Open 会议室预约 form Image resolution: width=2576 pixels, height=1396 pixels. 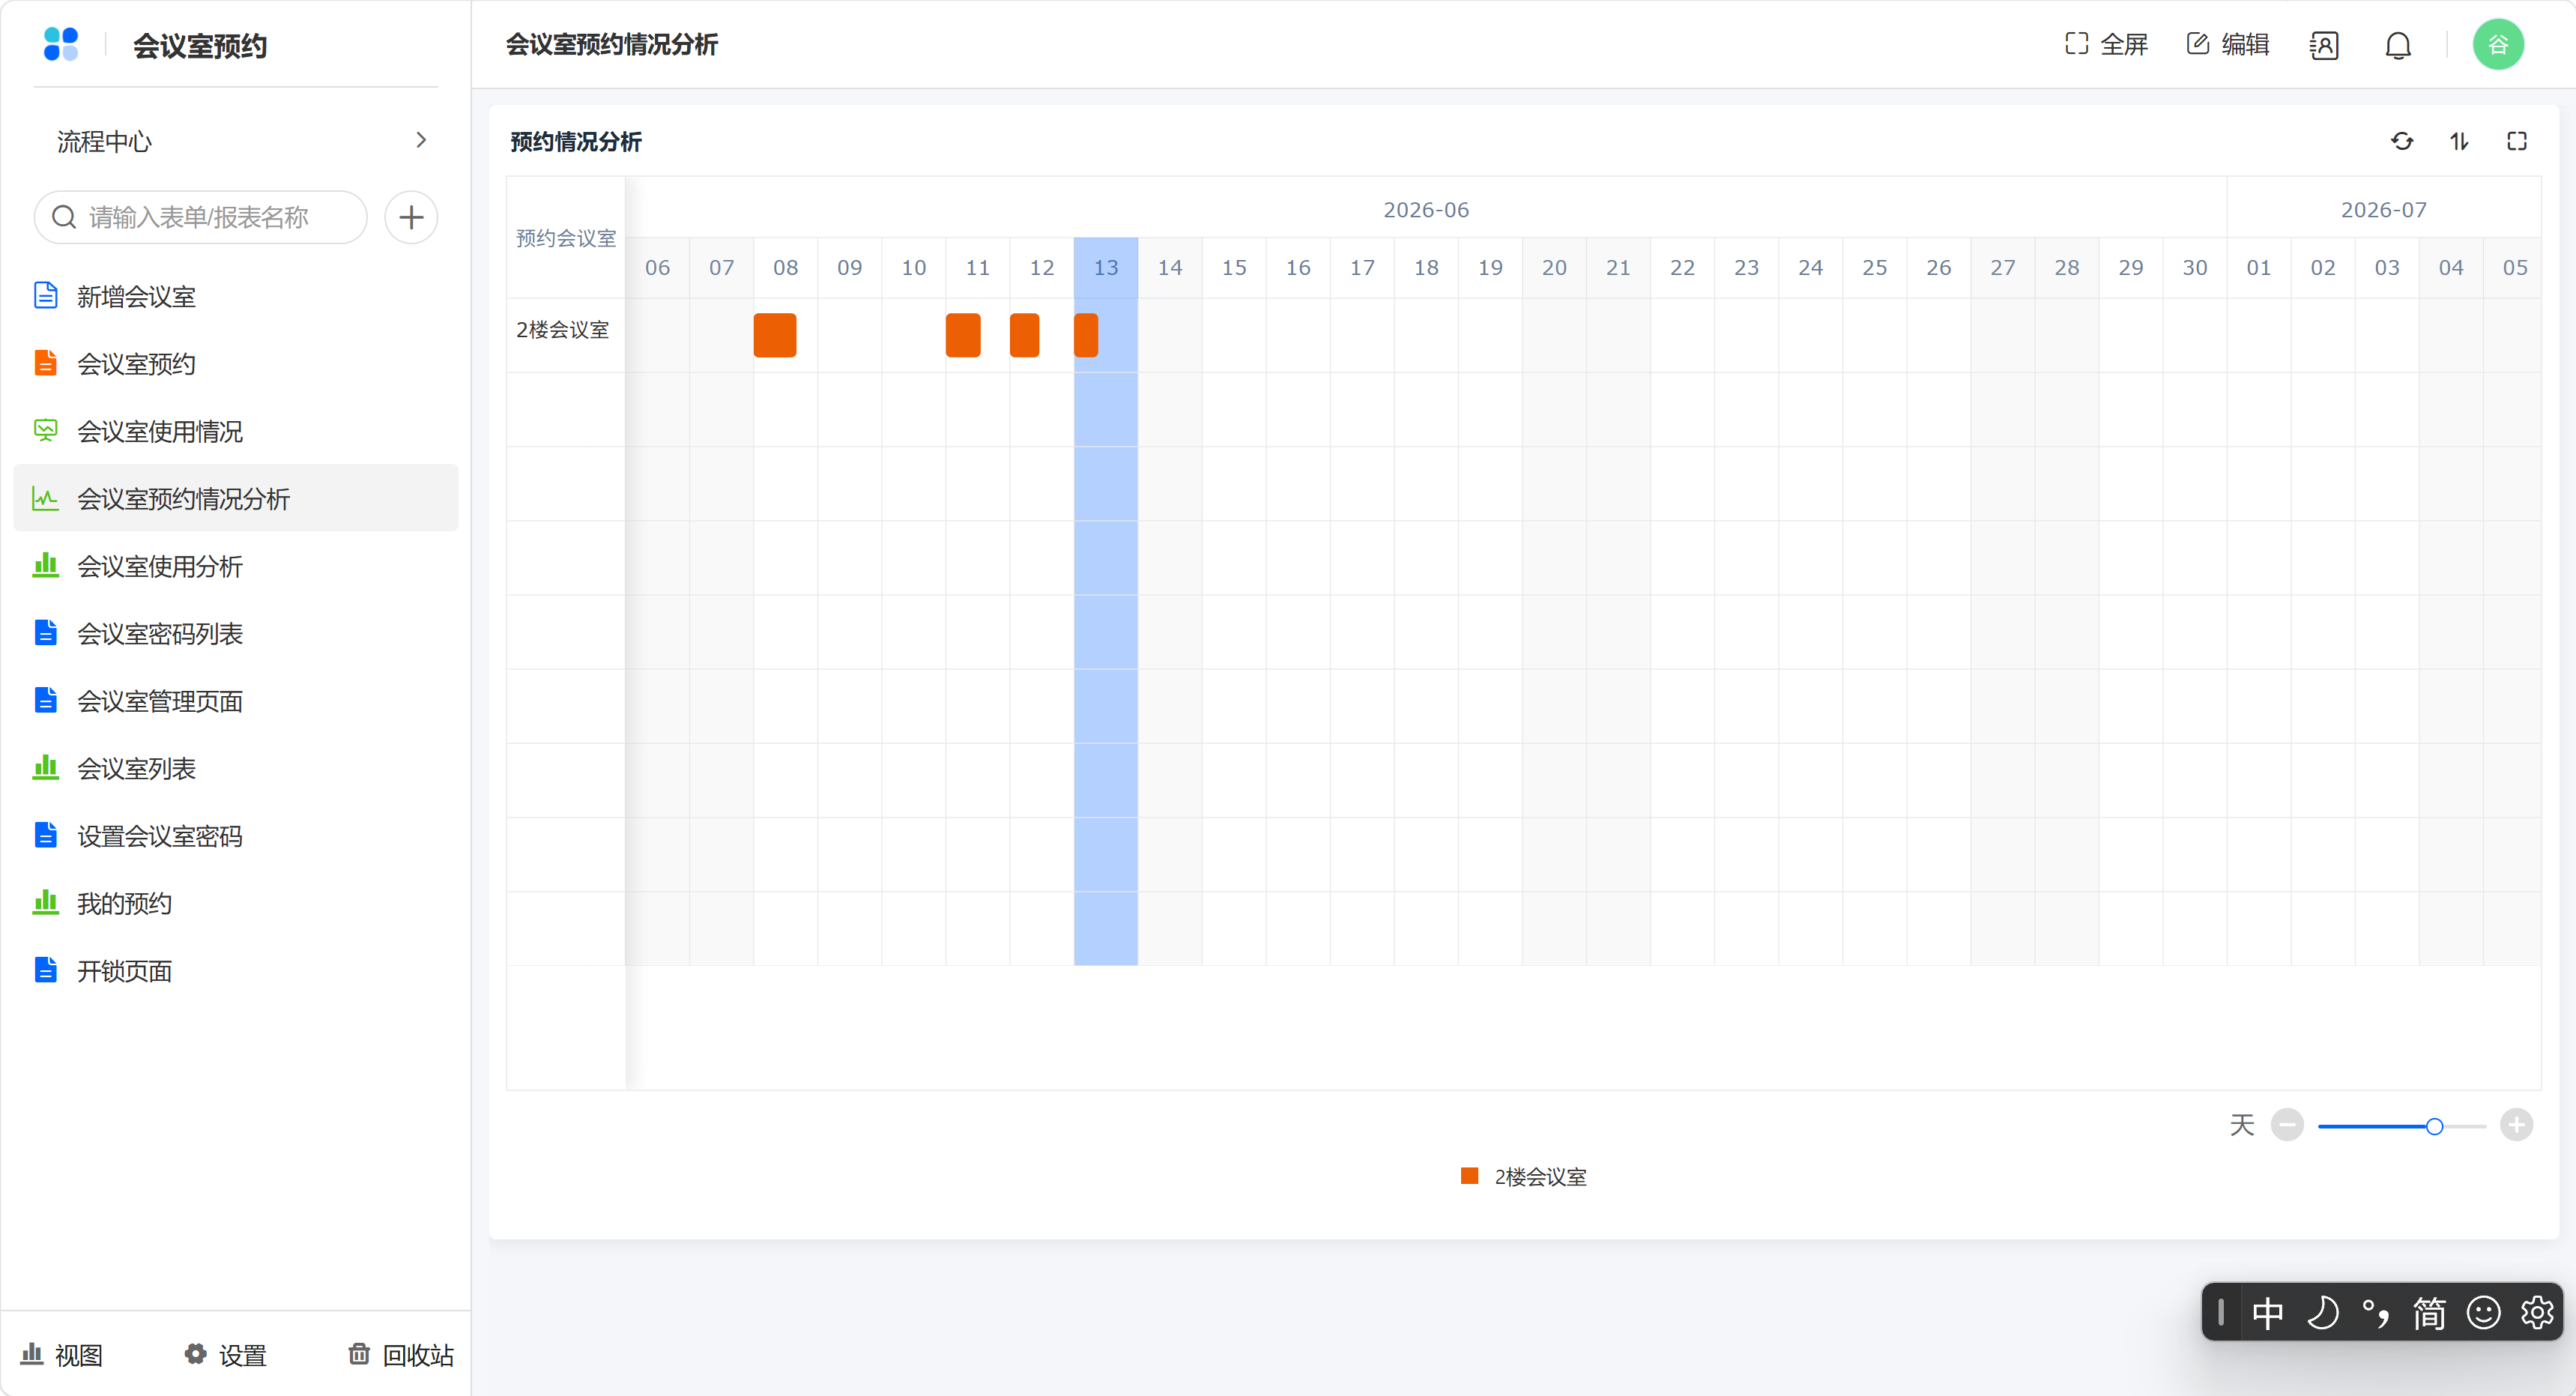[x=236, y=363]
